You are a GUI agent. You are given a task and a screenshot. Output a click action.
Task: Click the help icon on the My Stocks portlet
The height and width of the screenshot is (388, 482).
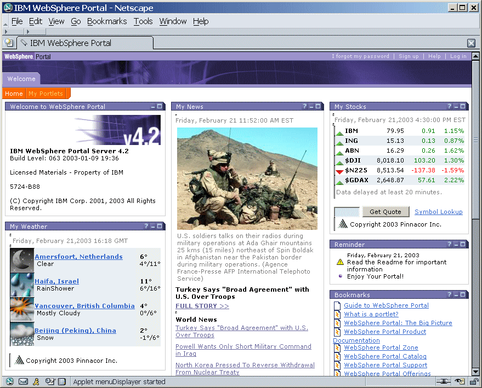point(450,106)
